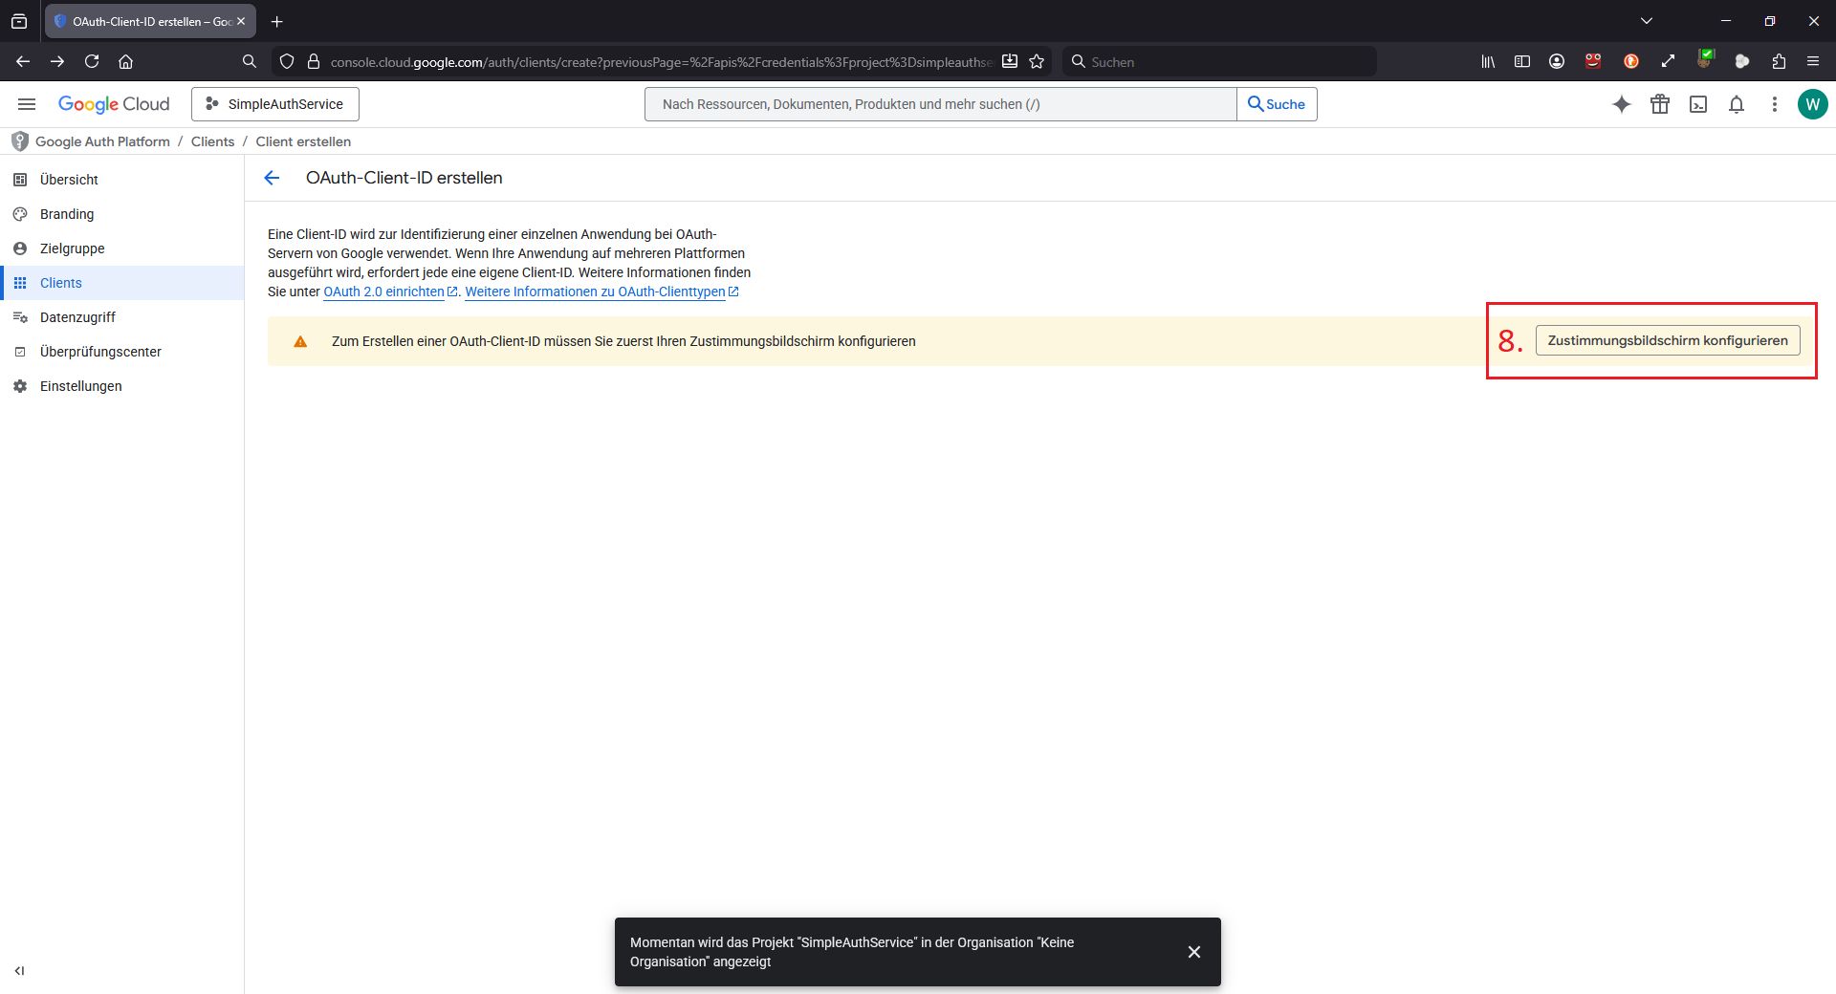Open Firefox recent browsing view
This screenshot has height=994, width=1836.
tap(19, 21)
